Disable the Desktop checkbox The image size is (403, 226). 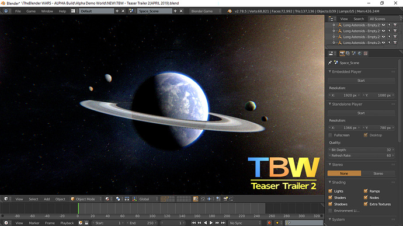(x=366, y=135)
